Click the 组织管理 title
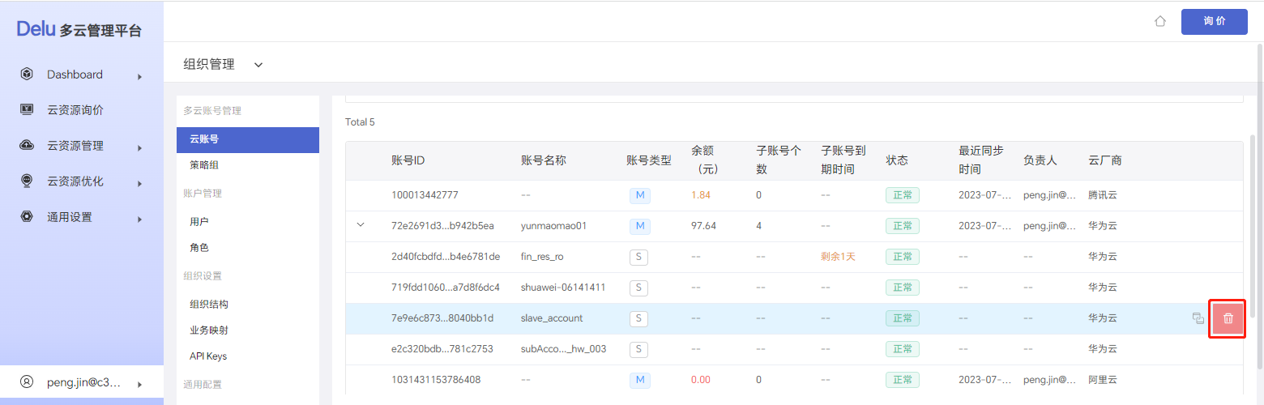1264x405 pixels. pyautogui.click(x=209, y=64)
